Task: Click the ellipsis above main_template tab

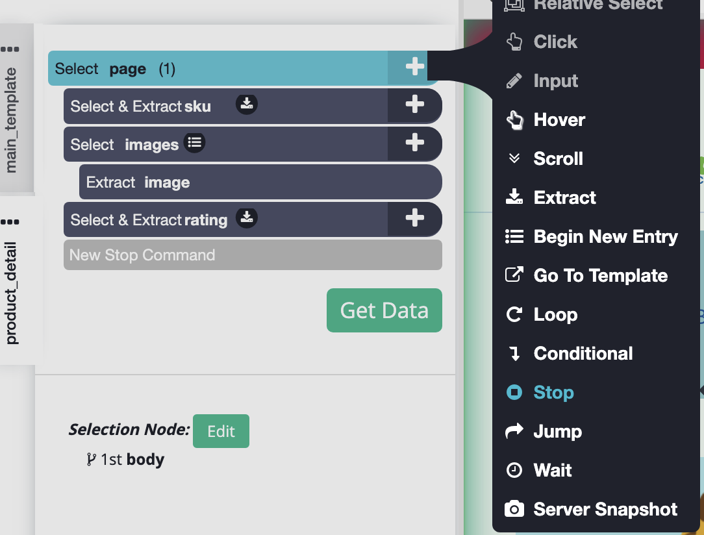Action: pos(14,49)
